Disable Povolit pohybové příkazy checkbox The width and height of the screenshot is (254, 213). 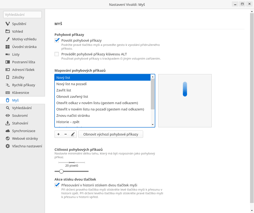click(x=57, y=40)
